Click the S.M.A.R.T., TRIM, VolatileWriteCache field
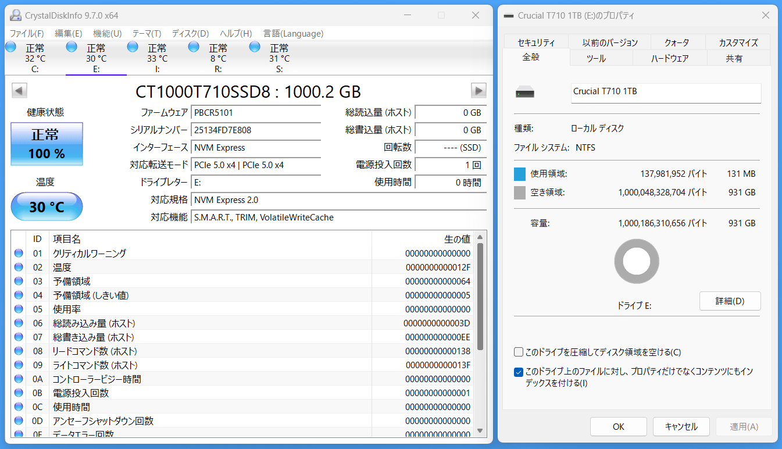782x449 pixels. pyautogui.click(x=339, y=218)
